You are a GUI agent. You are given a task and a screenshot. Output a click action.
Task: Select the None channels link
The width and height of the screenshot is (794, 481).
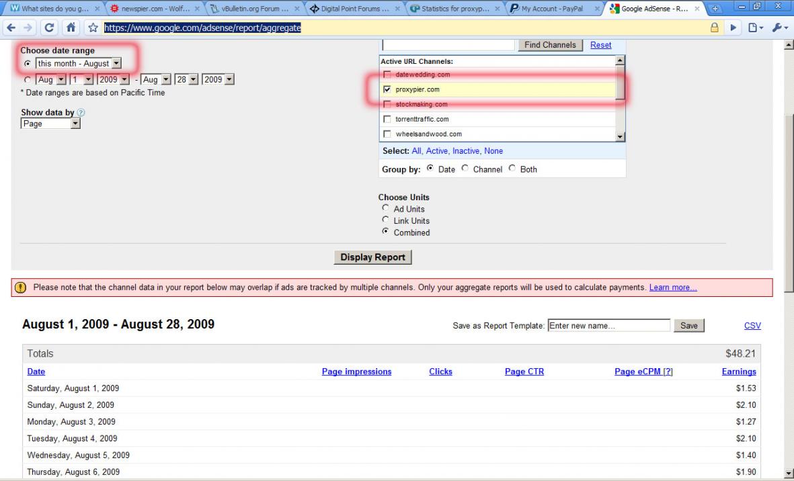493,150
